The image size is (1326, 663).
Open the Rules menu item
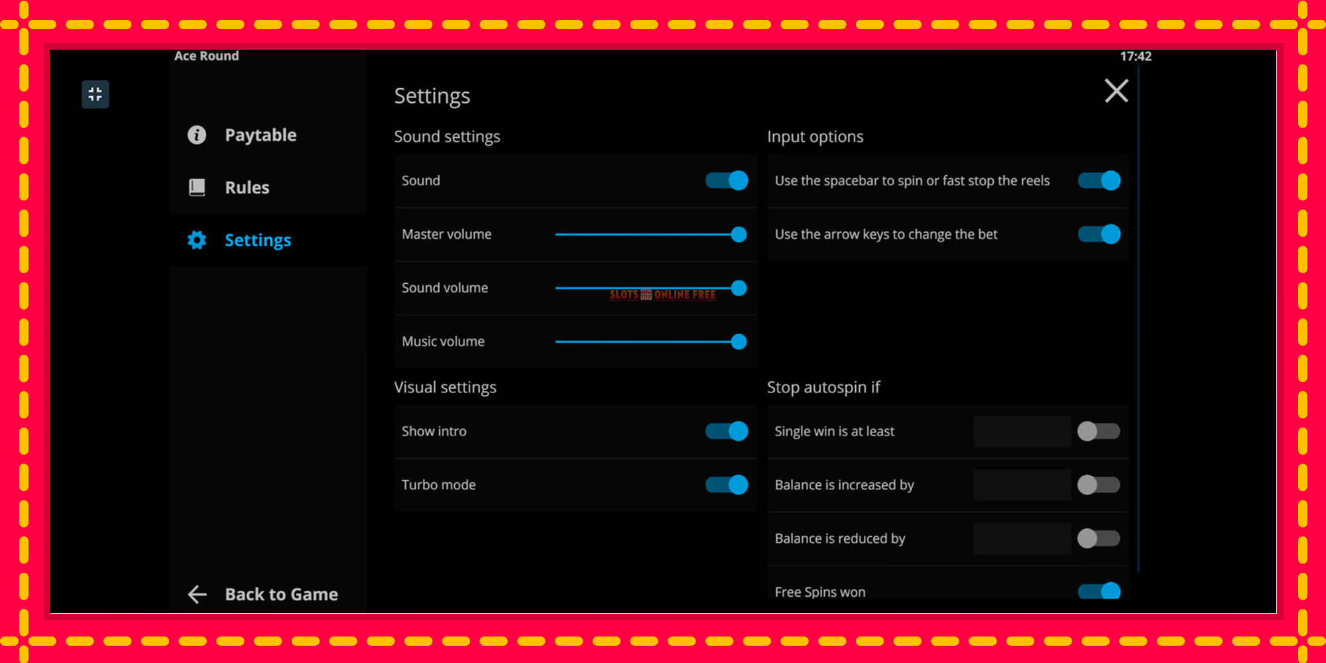click(x=268, y=188)
